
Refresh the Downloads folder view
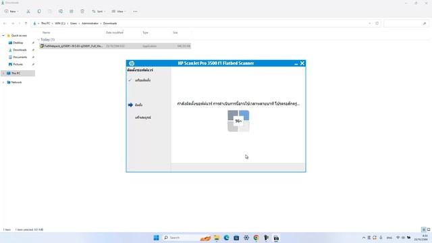[x=377, y=24]
